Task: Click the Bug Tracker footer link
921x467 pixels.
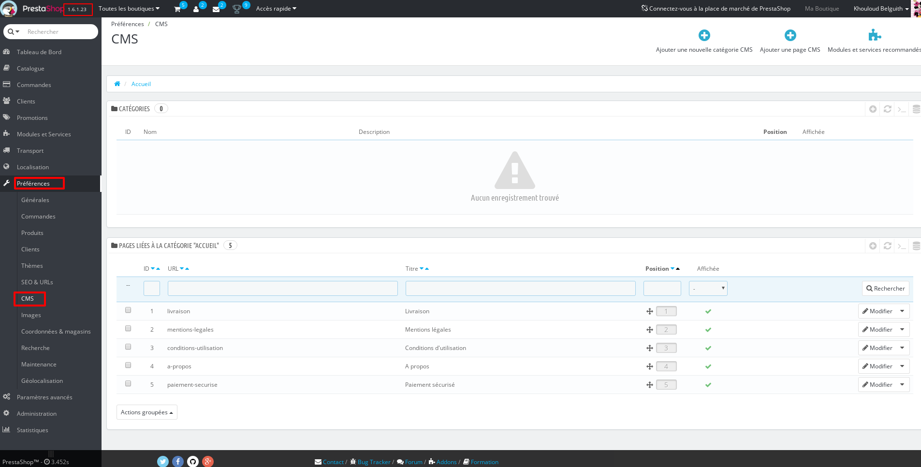Action: point(373,462)
